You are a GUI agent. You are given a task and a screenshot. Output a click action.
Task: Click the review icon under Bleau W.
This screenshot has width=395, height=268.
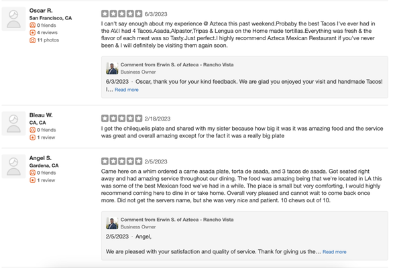(32, 137)
